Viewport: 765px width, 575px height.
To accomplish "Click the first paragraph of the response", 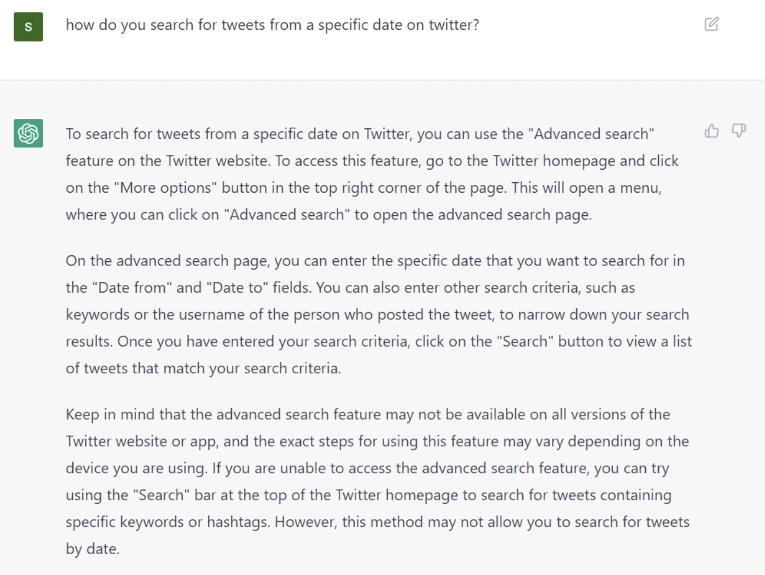I will tap(366, 174).
